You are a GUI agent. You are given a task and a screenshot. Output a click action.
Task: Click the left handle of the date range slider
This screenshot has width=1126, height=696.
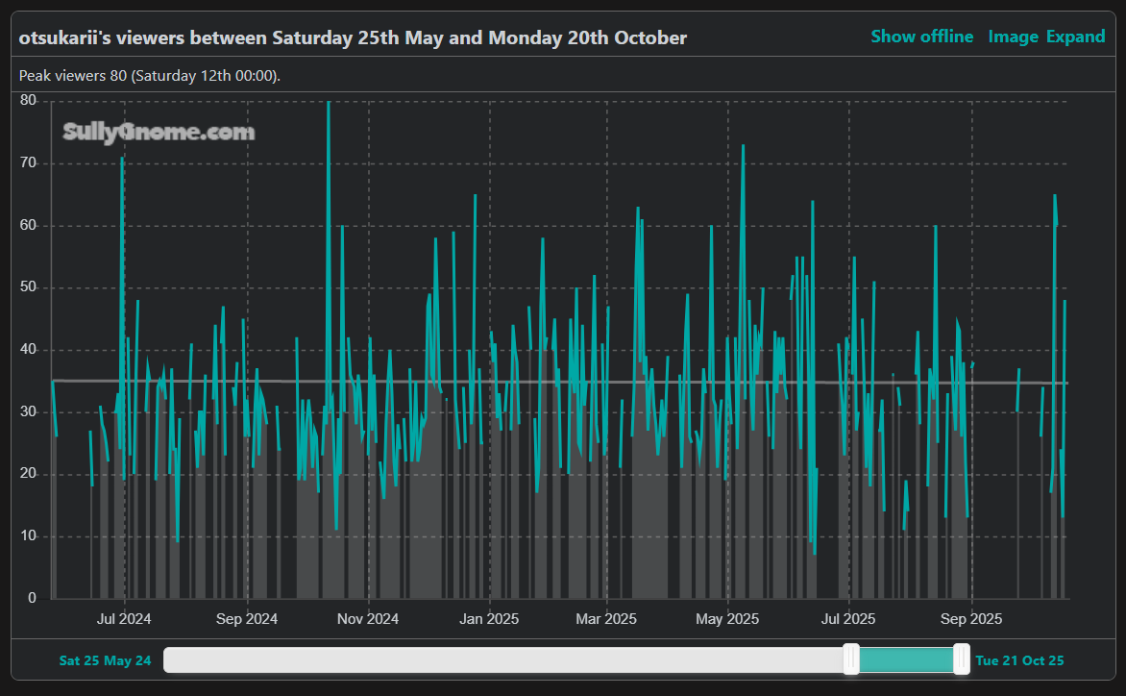click(x=850, y=659)
